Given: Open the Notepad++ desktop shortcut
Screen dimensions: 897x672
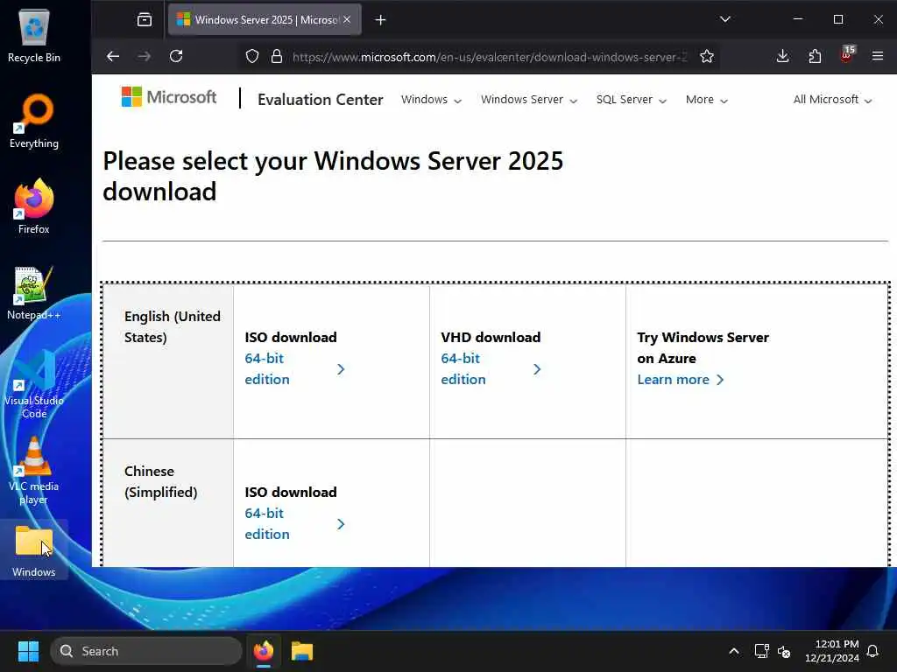Looking at the screenshot, I should point(34,292).
